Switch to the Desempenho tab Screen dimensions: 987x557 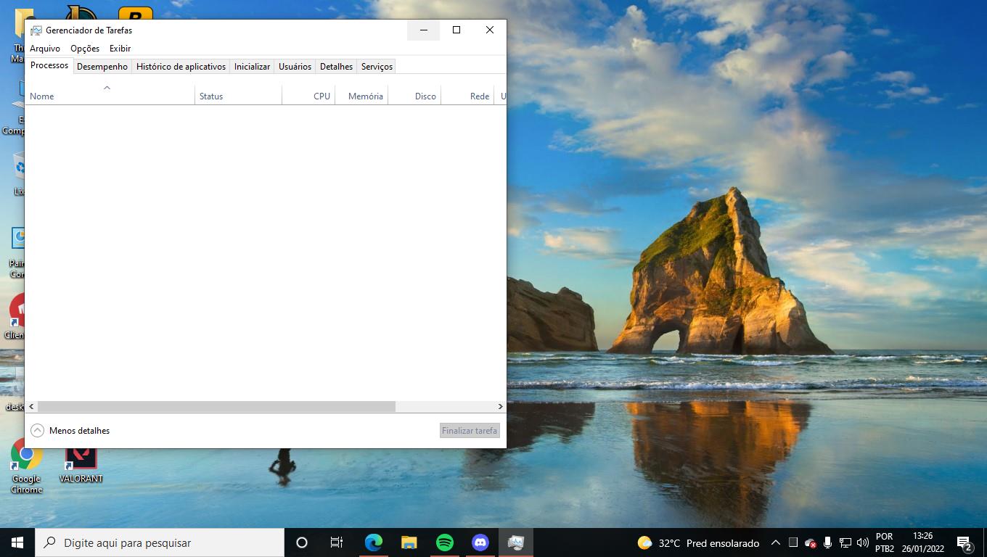[102, 67]
